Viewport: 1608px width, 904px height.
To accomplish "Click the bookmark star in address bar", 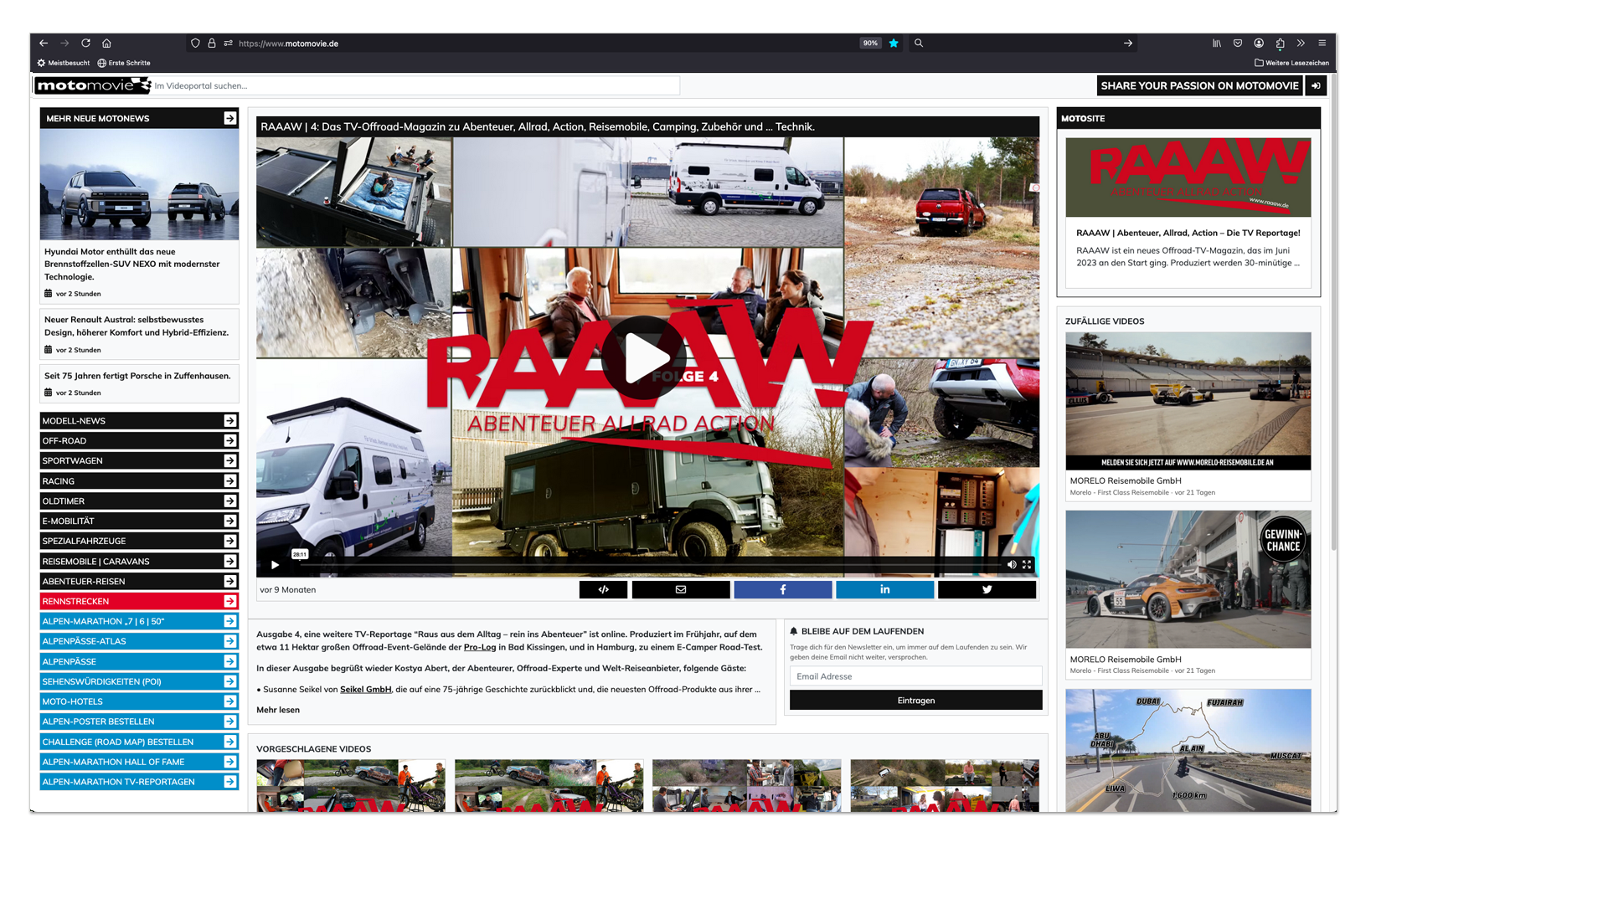I will click(894, 44).
